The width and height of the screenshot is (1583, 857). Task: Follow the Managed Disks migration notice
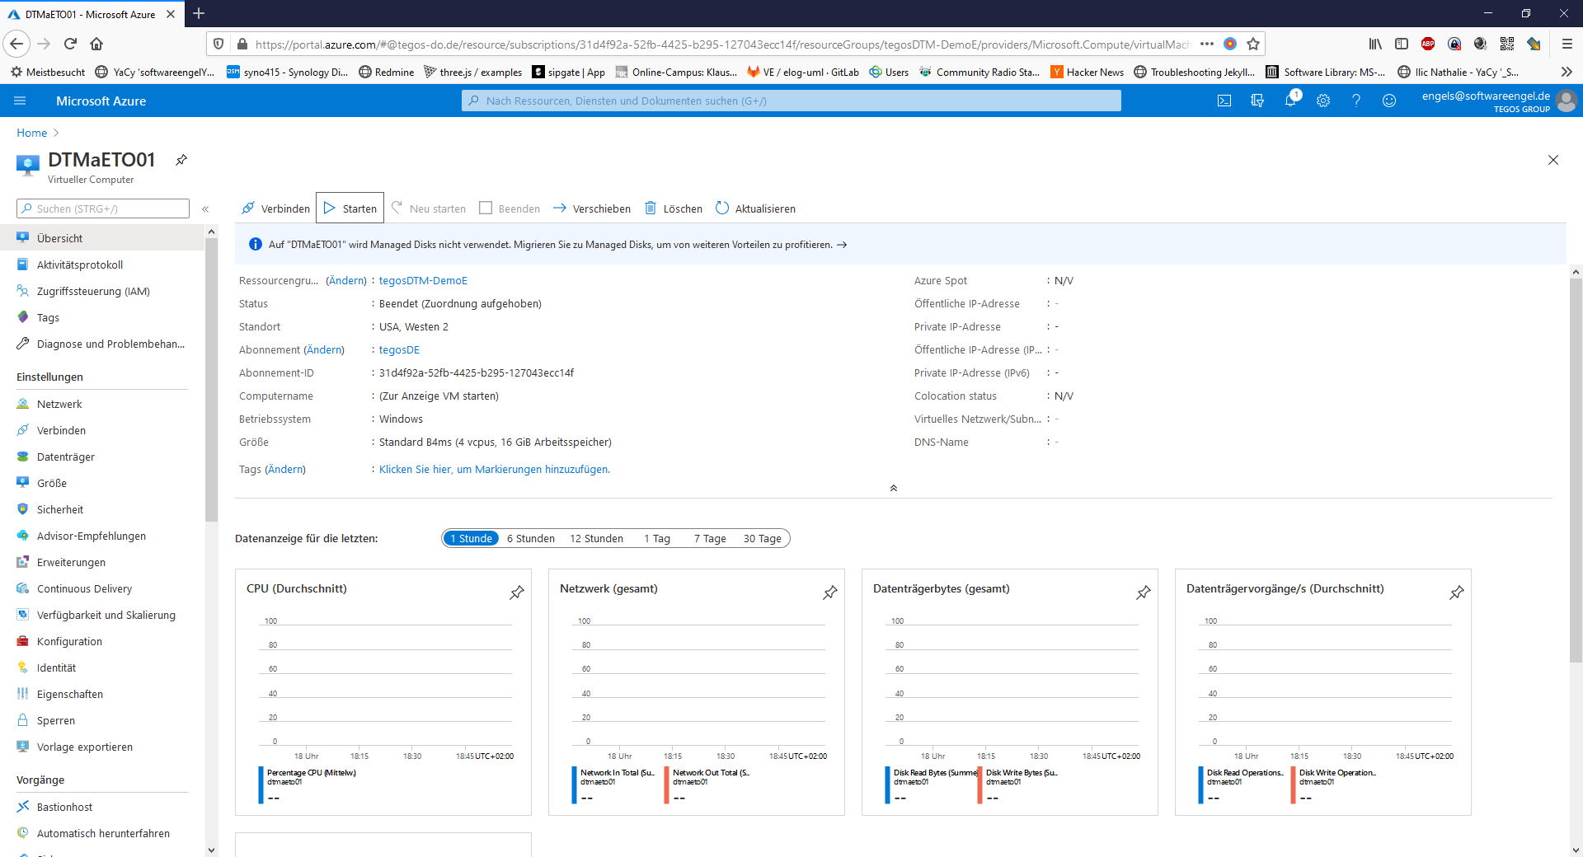tap(842, 245)
